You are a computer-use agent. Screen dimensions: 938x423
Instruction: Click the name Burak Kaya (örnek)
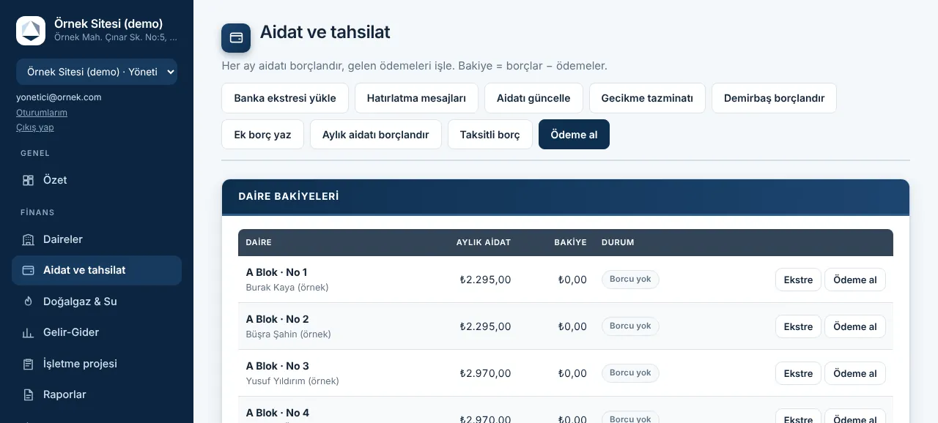point(287,288)
